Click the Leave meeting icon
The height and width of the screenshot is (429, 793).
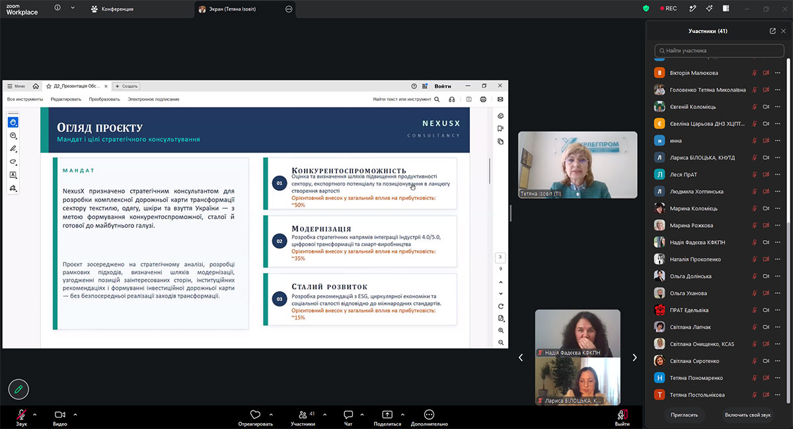622,414
